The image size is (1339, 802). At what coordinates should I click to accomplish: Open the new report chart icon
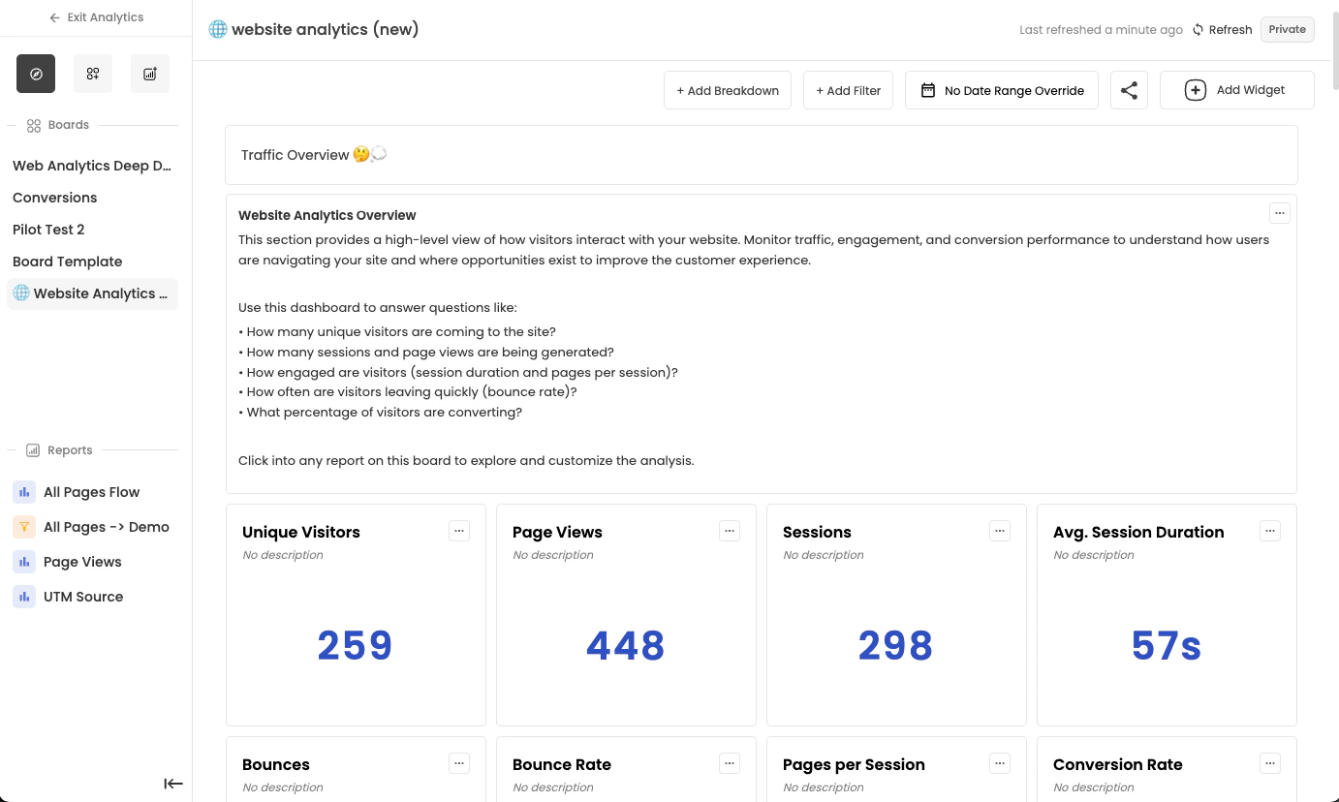pos(150,74)
